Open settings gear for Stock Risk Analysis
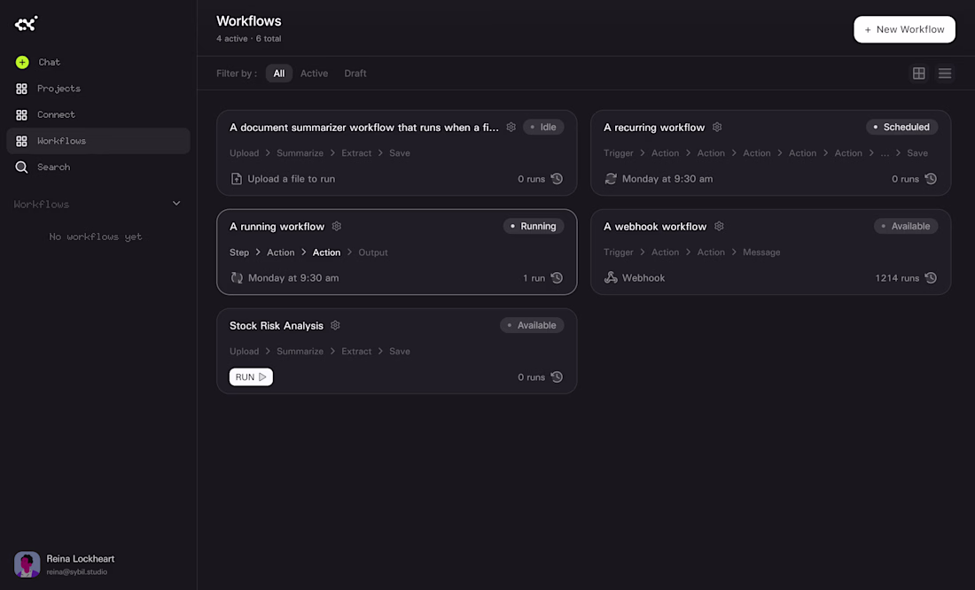This screenshot has height=590, width=975. click(x=335, y=325)
